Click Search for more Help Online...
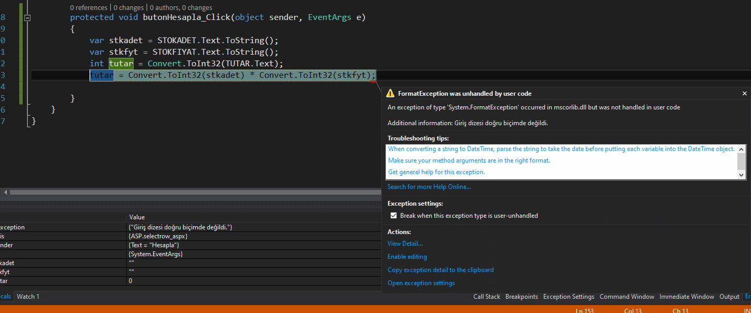 (429, 187)
